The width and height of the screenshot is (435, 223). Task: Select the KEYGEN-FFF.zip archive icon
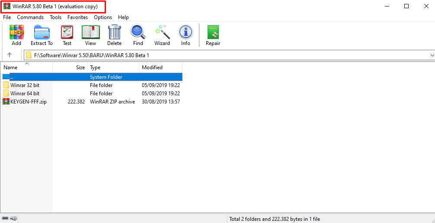tap(6, 101)
